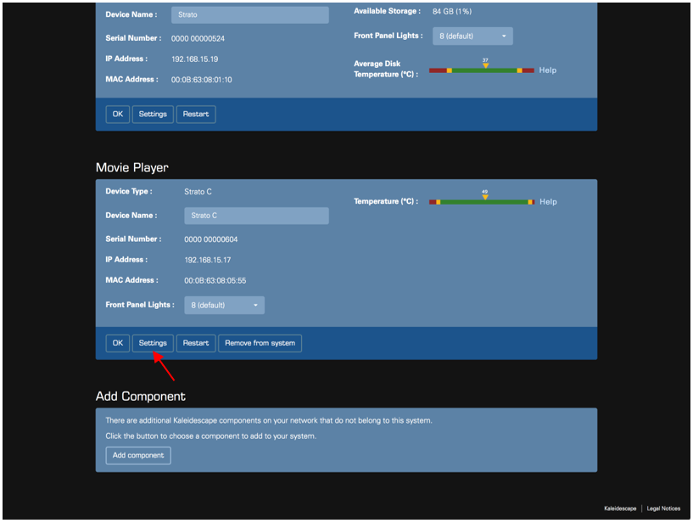This screenshot has width=693, height=523.
Task: Expand Movie Player Front Panel Lights dropdown
Action: pyautogui.click(x=224, y=305)
